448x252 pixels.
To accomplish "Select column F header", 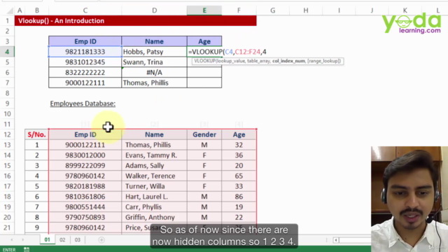I will click(x=239, y=10).
